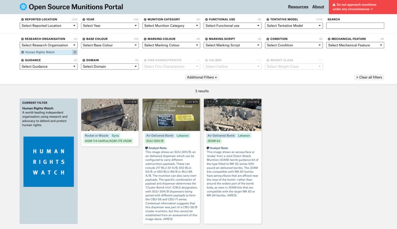This screenshot has width=397, height=229.
Task: Click the info icon beside Marking Script
Action: 206,39
